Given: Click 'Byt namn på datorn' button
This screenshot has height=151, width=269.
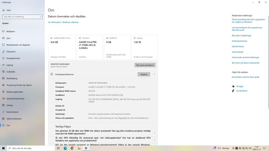Looking at the screenshot, I should point(145,65).
